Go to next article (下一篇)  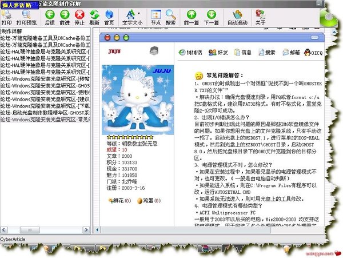(x=212, y=18)
